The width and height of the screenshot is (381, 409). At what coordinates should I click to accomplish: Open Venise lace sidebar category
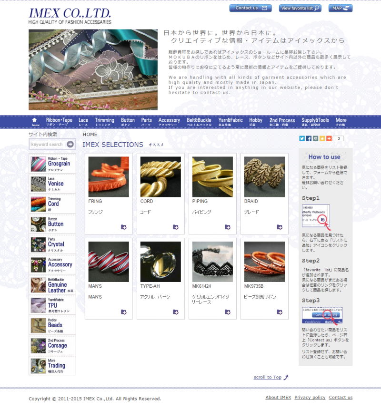(52, 184)
